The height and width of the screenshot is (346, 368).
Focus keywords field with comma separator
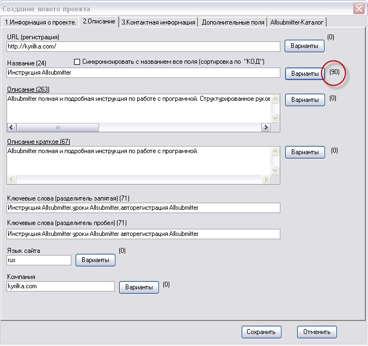point(143,208)
